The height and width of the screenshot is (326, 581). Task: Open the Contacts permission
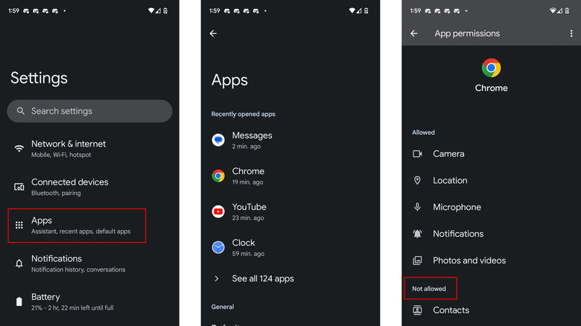(x=492, y=310)
